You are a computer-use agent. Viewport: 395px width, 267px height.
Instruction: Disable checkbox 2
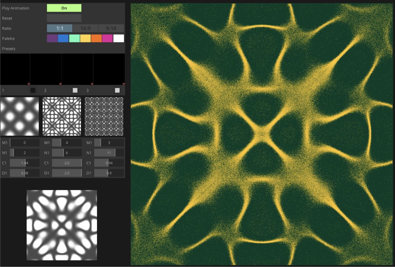tap(75, 90)
